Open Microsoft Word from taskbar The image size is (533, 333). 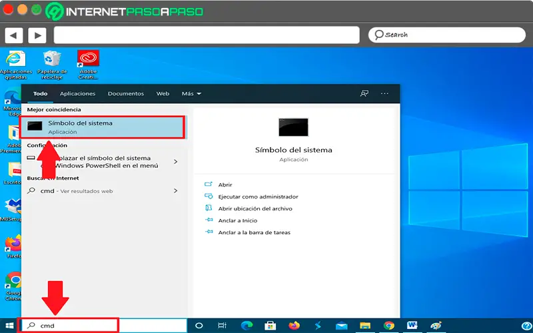point(412,326)
